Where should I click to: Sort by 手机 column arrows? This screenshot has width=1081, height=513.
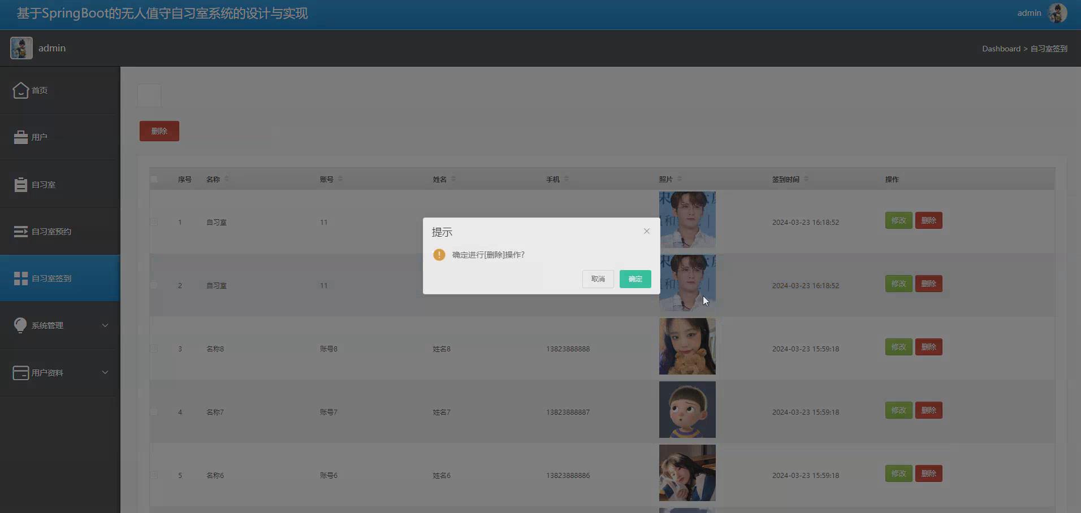point(567,179)
